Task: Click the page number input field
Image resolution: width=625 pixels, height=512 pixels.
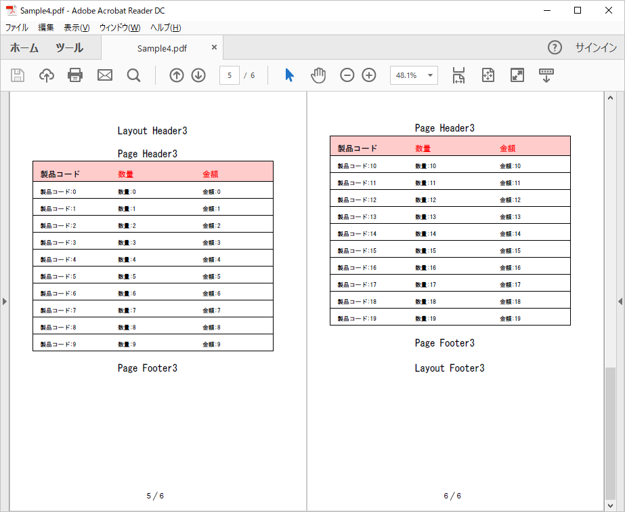Action: coord(230,75)
